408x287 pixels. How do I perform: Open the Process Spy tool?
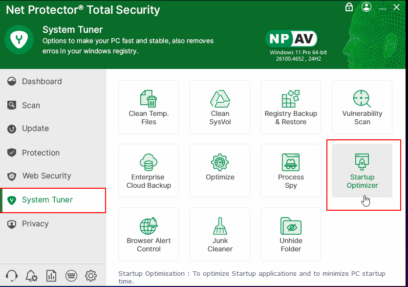291,171
